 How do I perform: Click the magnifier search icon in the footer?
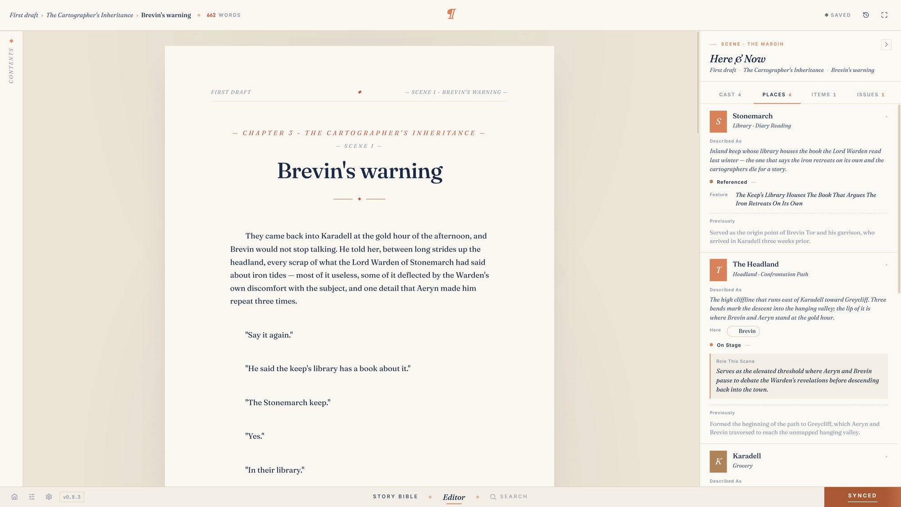[493, 497]
